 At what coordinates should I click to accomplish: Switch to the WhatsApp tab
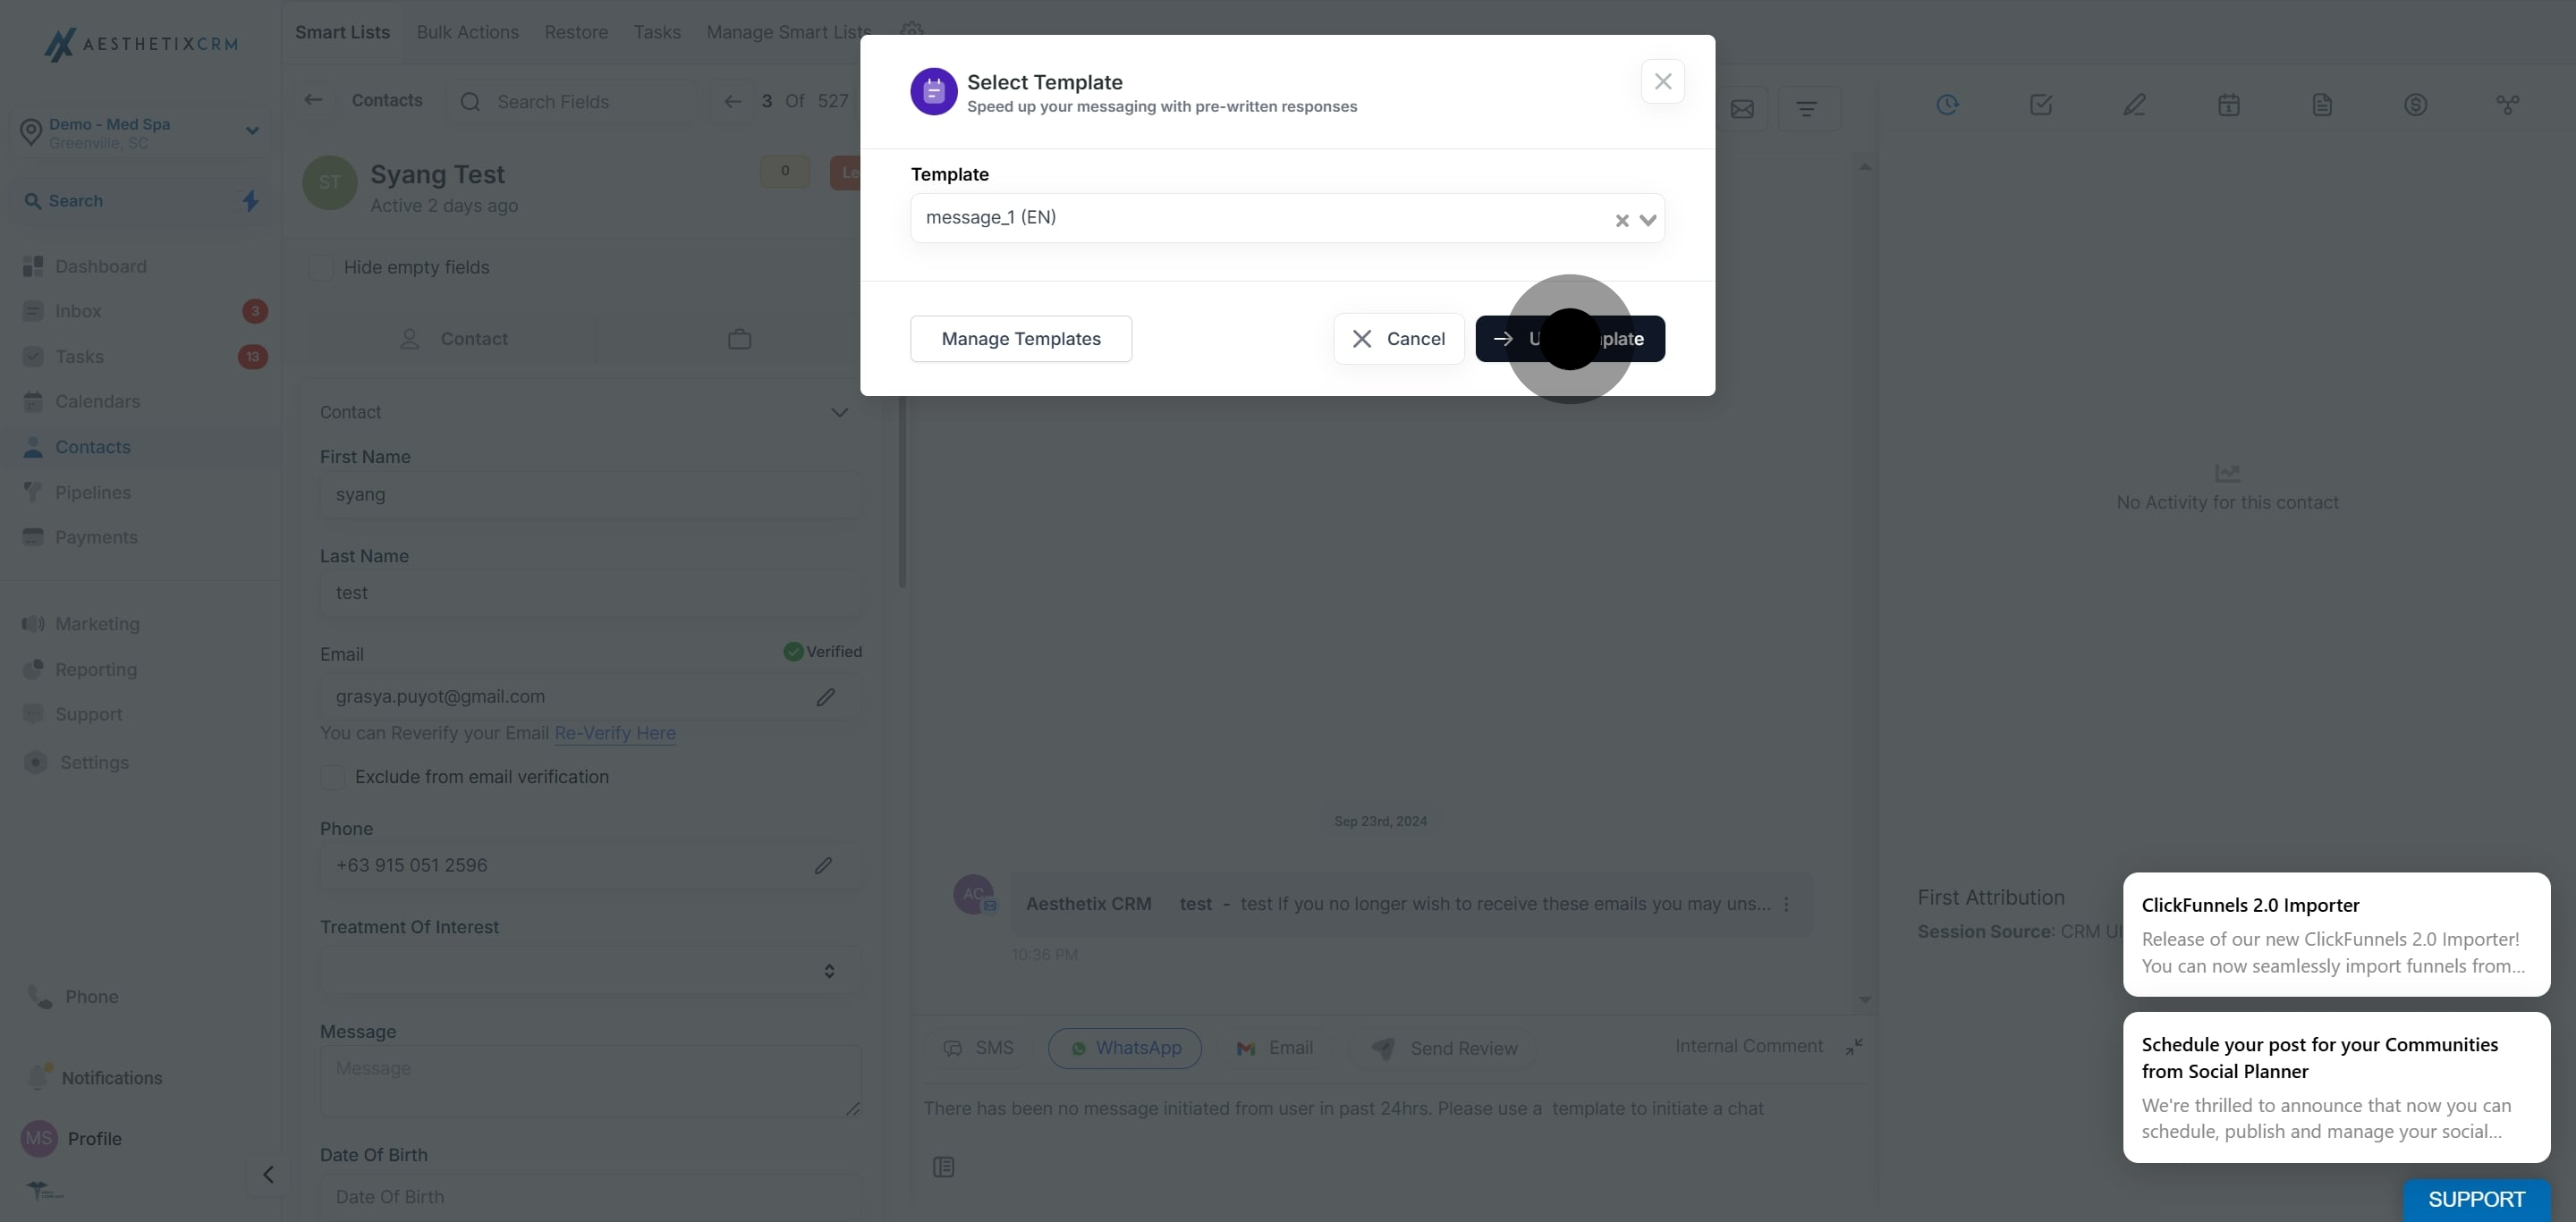1125,1049
